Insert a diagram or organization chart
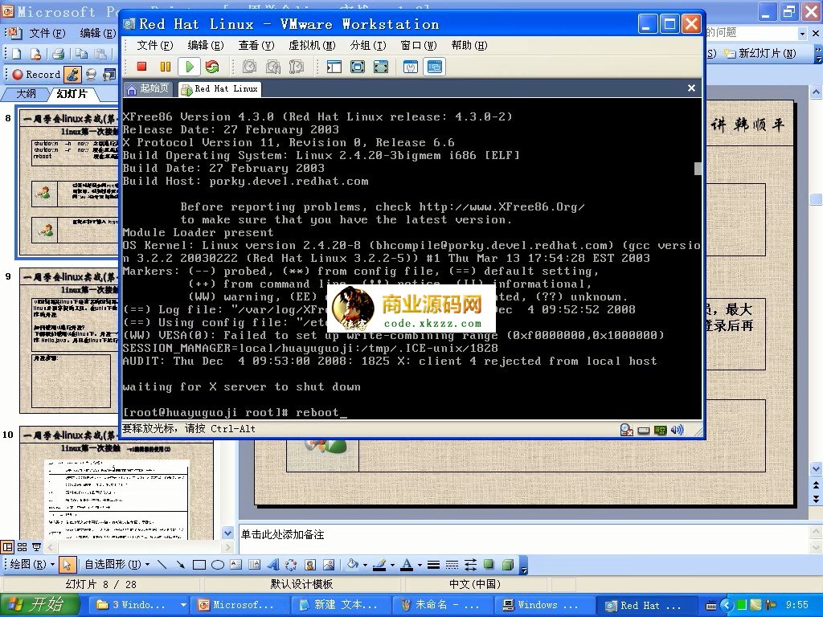This screenshot has height=617, width=823. 291,565
